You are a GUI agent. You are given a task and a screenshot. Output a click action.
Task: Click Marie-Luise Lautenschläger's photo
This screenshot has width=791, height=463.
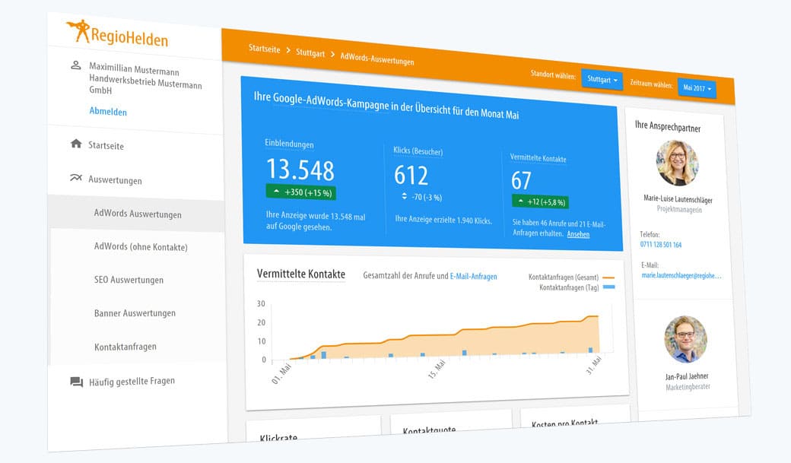[x=678, y=163]
